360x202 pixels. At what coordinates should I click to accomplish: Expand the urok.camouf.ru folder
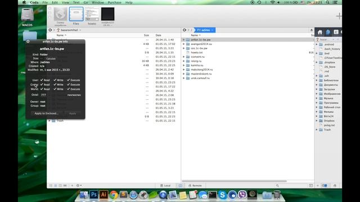[184, 78]
